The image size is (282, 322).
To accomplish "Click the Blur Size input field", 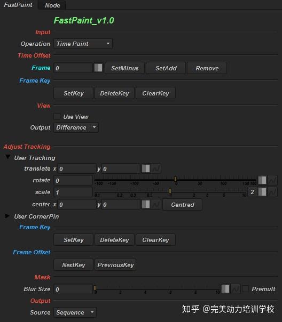I will coord(73,289).
